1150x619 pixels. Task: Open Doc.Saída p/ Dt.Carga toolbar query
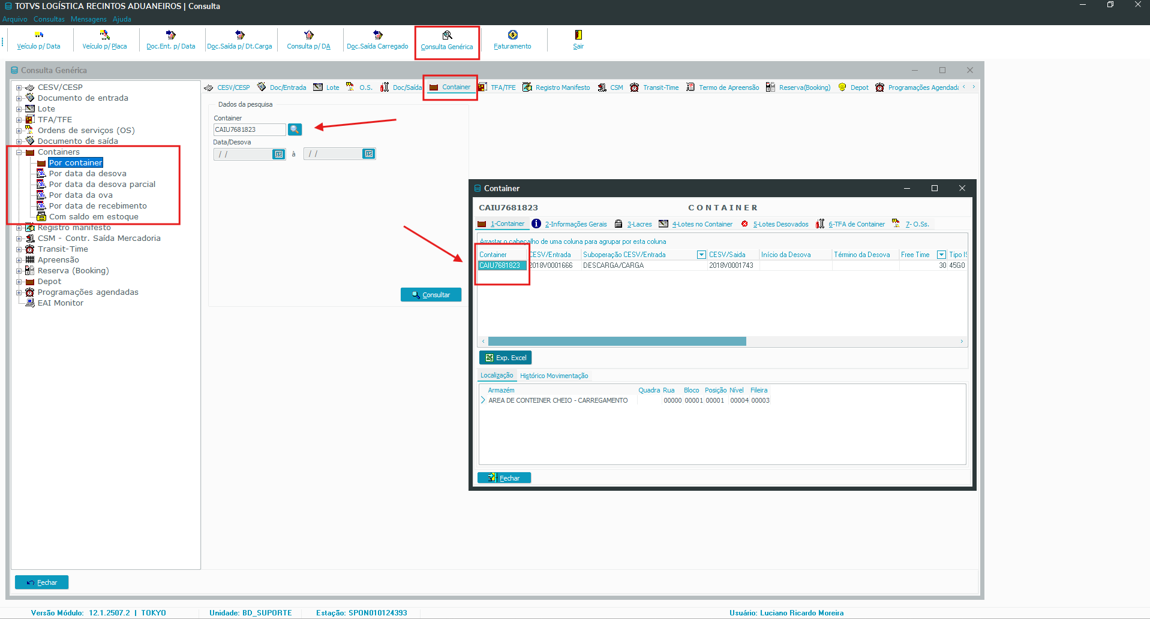pyautogui.click(x=239, y=40)
